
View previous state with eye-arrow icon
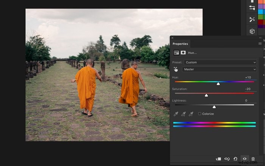(x=227, y=159)
